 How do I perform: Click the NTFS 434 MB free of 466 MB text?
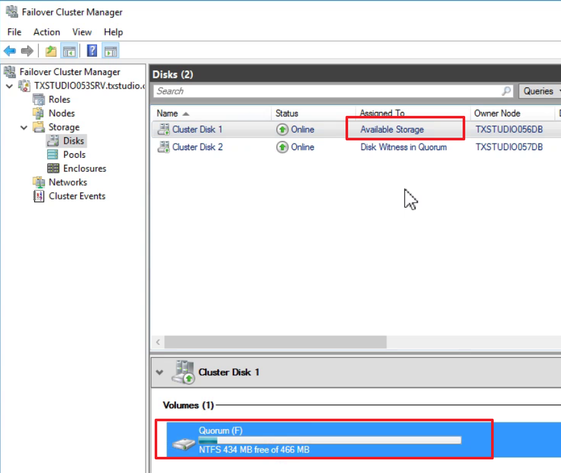[254, 450]
